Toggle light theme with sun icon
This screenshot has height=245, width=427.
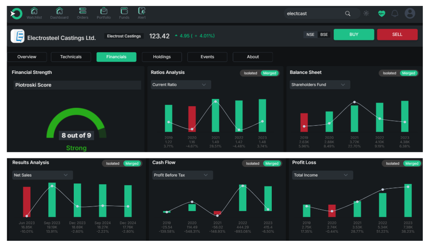[366, 13]
